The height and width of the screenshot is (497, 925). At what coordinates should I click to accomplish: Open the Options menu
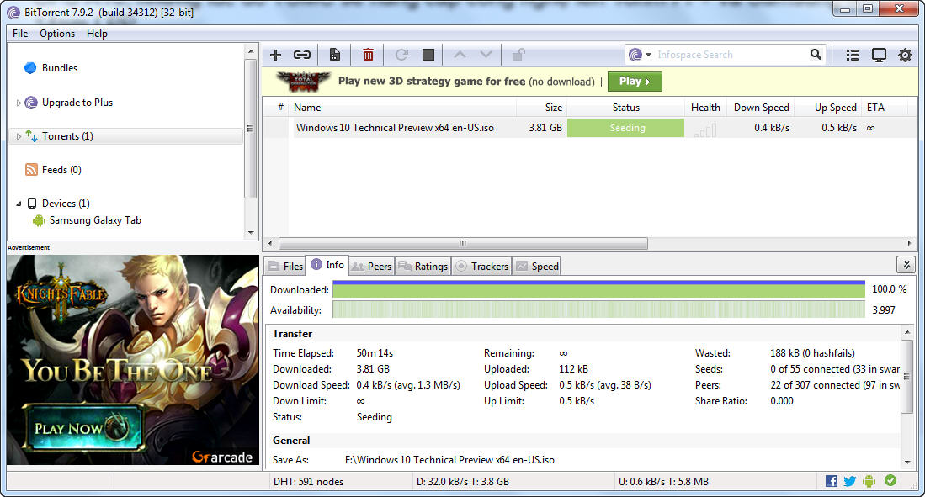coord(57,34)
